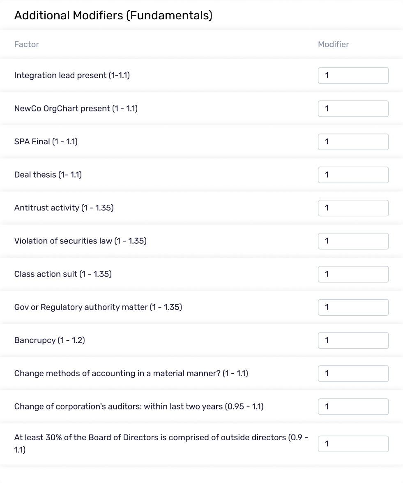The height and width of the screenshot is (483, 403).
Task: Select the outside directors board modifier field
Action: 353,444
